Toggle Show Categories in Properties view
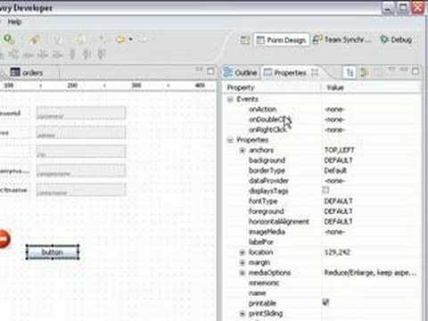The width and height of the screenshot is (428, 321). point(350,72)
